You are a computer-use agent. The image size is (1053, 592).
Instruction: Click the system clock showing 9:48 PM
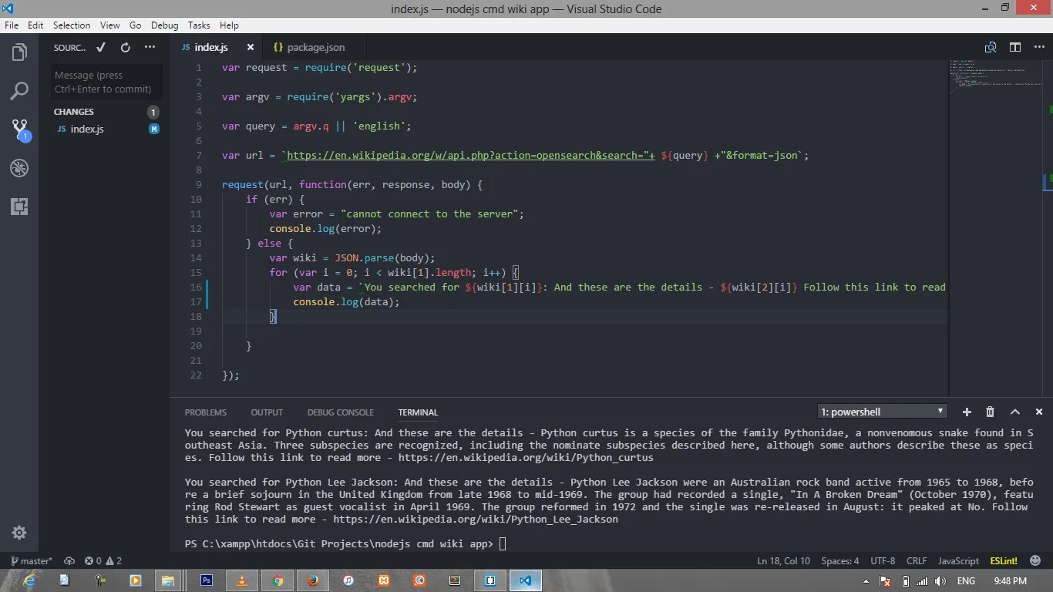[x=1011, y=581]
